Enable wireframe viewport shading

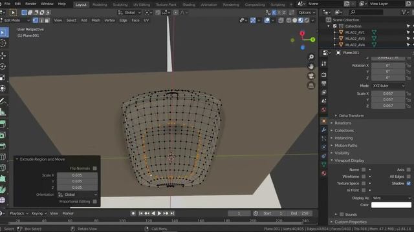click(289, 20)
